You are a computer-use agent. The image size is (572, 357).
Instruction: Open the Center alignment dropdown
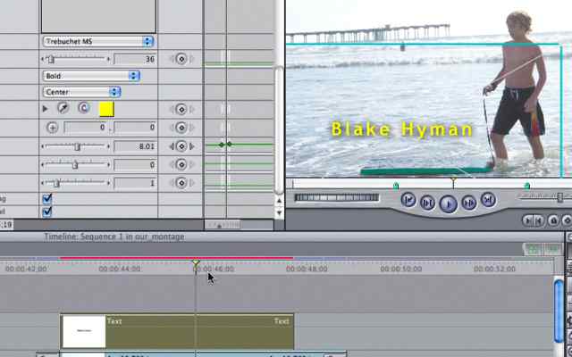(81, 92)
